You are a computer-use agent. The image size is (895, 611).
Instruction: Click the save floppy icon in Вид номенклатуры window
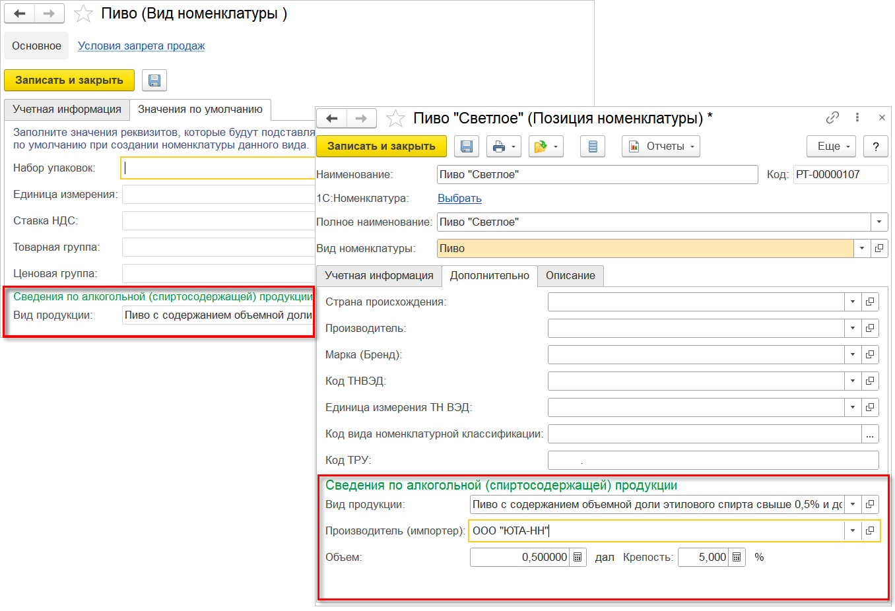coord(154,80)
